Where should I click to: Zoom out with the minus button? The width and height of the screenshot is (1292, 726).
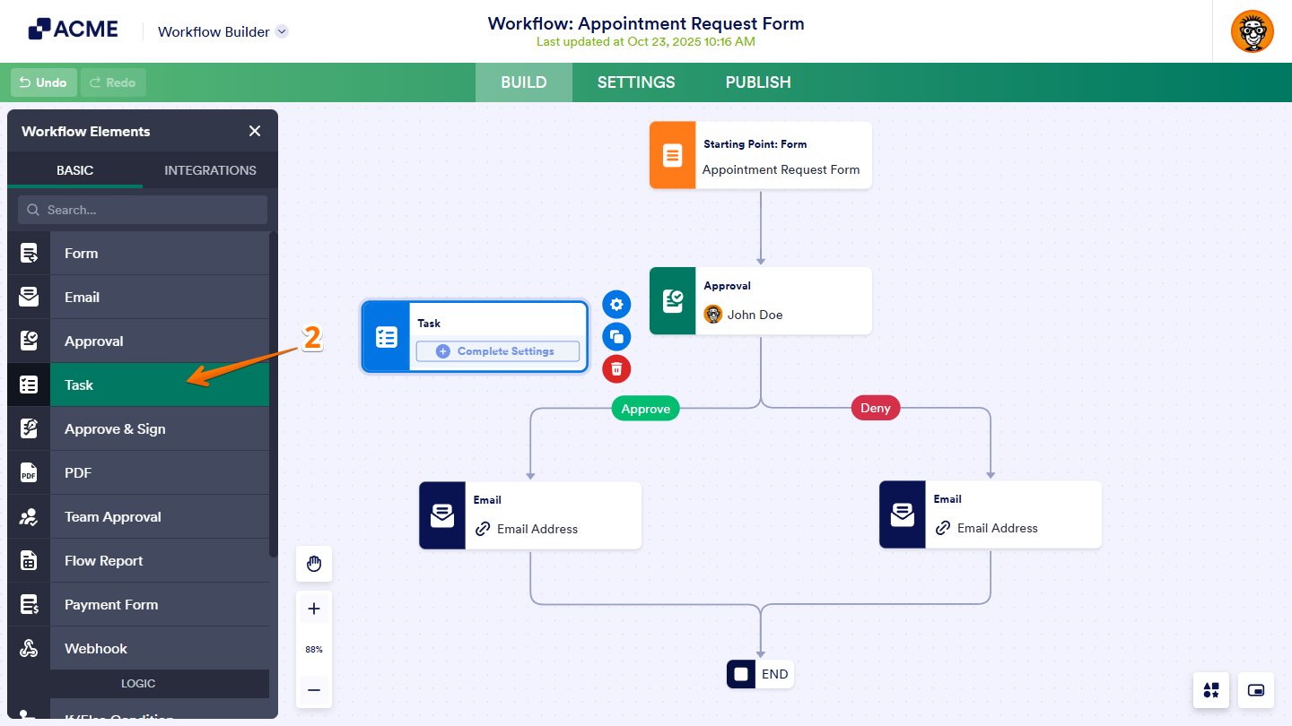click(x=314, y=690)
